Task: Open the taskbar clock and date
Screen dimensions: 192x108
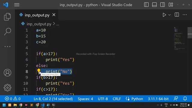Action: point(183,105)
